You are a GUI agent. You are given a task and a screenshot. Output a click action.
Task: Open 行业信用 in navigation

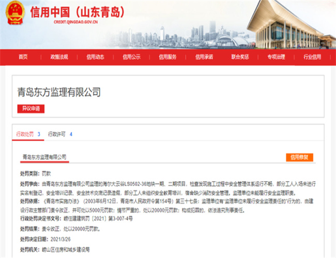point(312,57)
